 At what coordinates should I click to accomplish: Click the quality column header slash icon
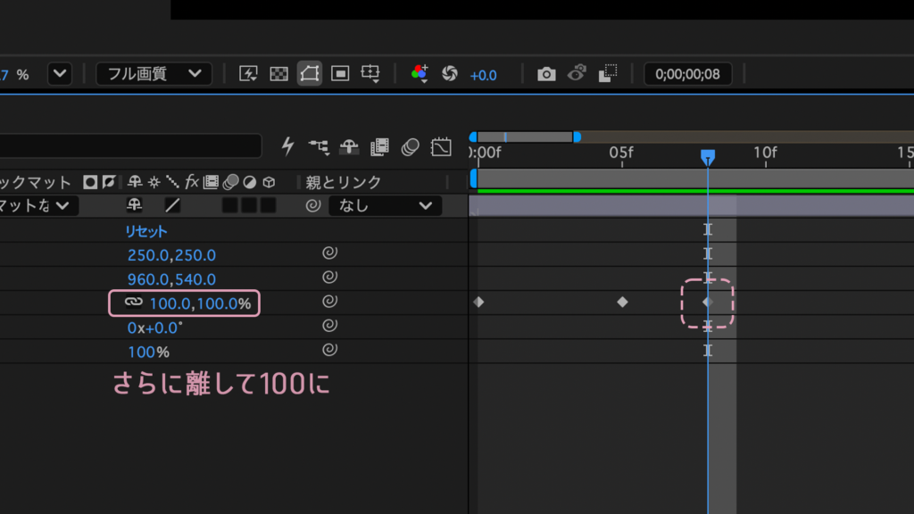tap(172, 182)
